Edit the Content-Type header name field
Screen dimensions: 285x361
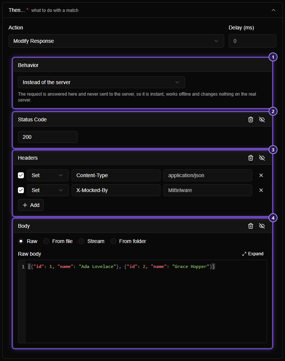coord(116,175)
